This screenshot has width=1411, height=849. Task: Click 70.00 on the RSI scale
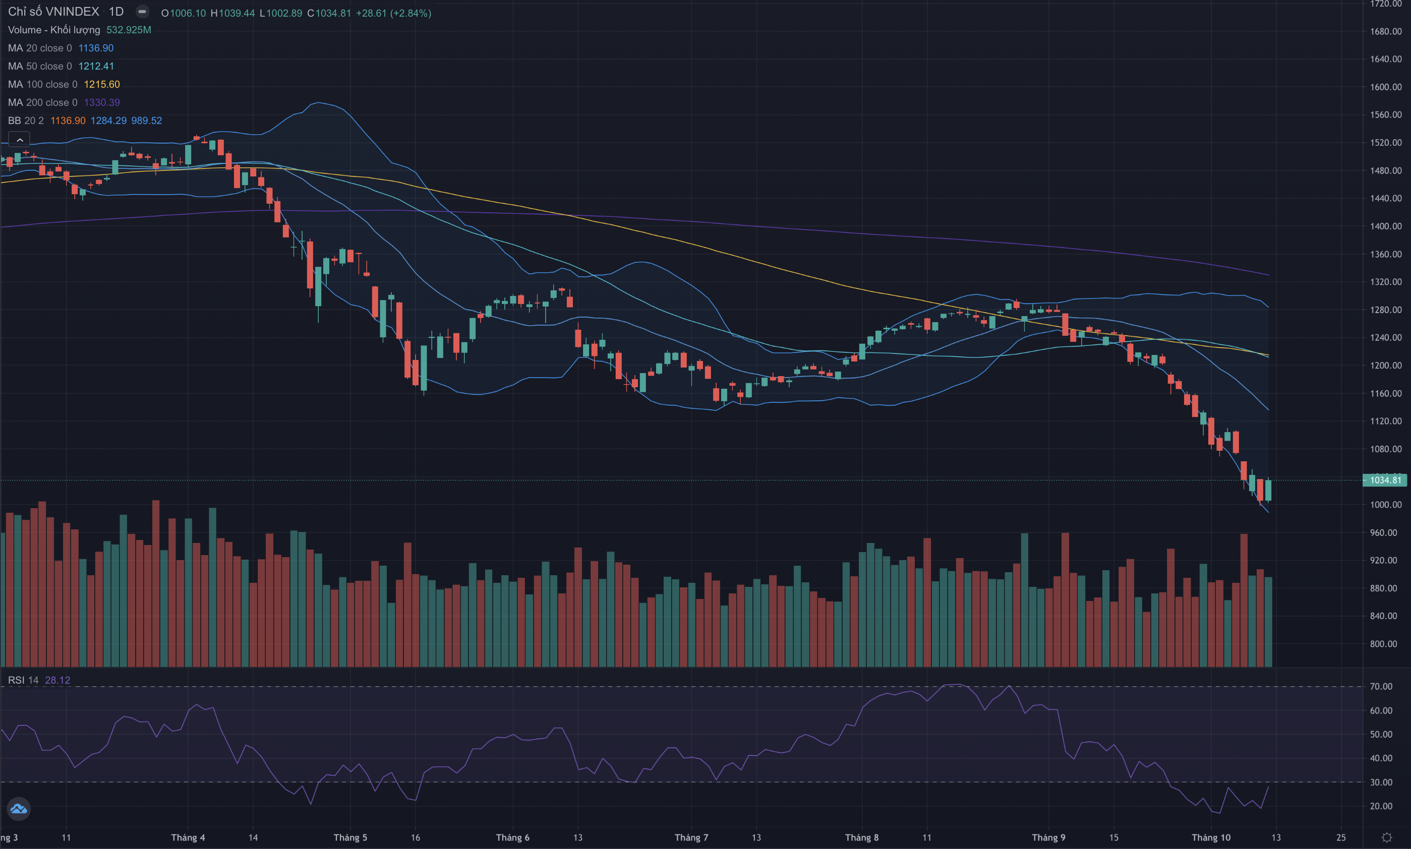tap(1381, 687)
